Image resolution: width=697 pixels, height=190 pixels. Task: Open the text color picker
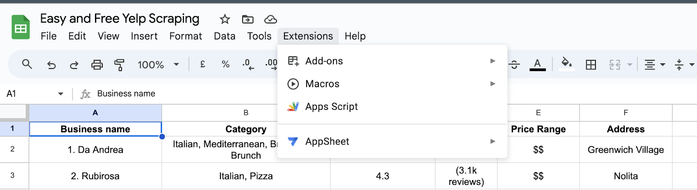click(x=538, y=65)
